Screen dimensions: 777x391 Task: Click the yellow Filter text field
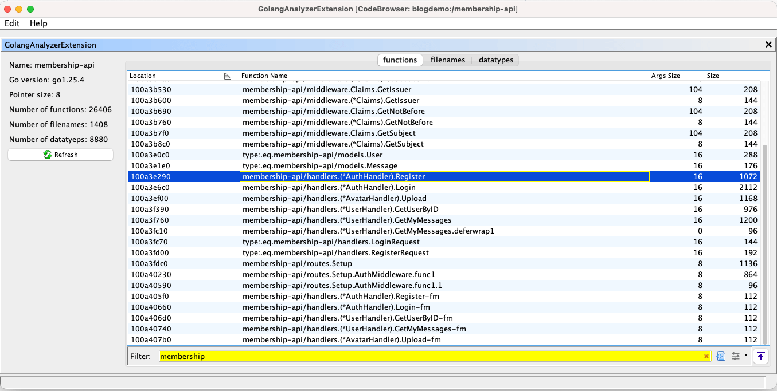pos(430,356)
